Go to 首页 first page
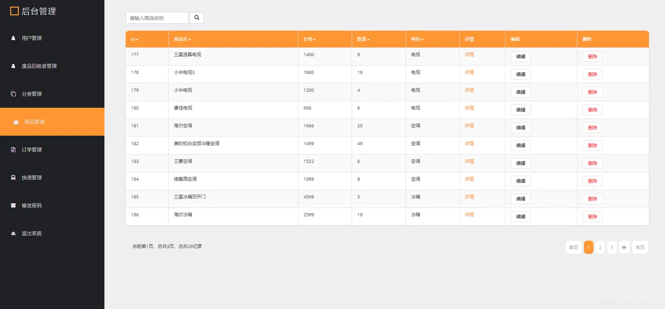The image size is (665, 309). coord(574,247)
